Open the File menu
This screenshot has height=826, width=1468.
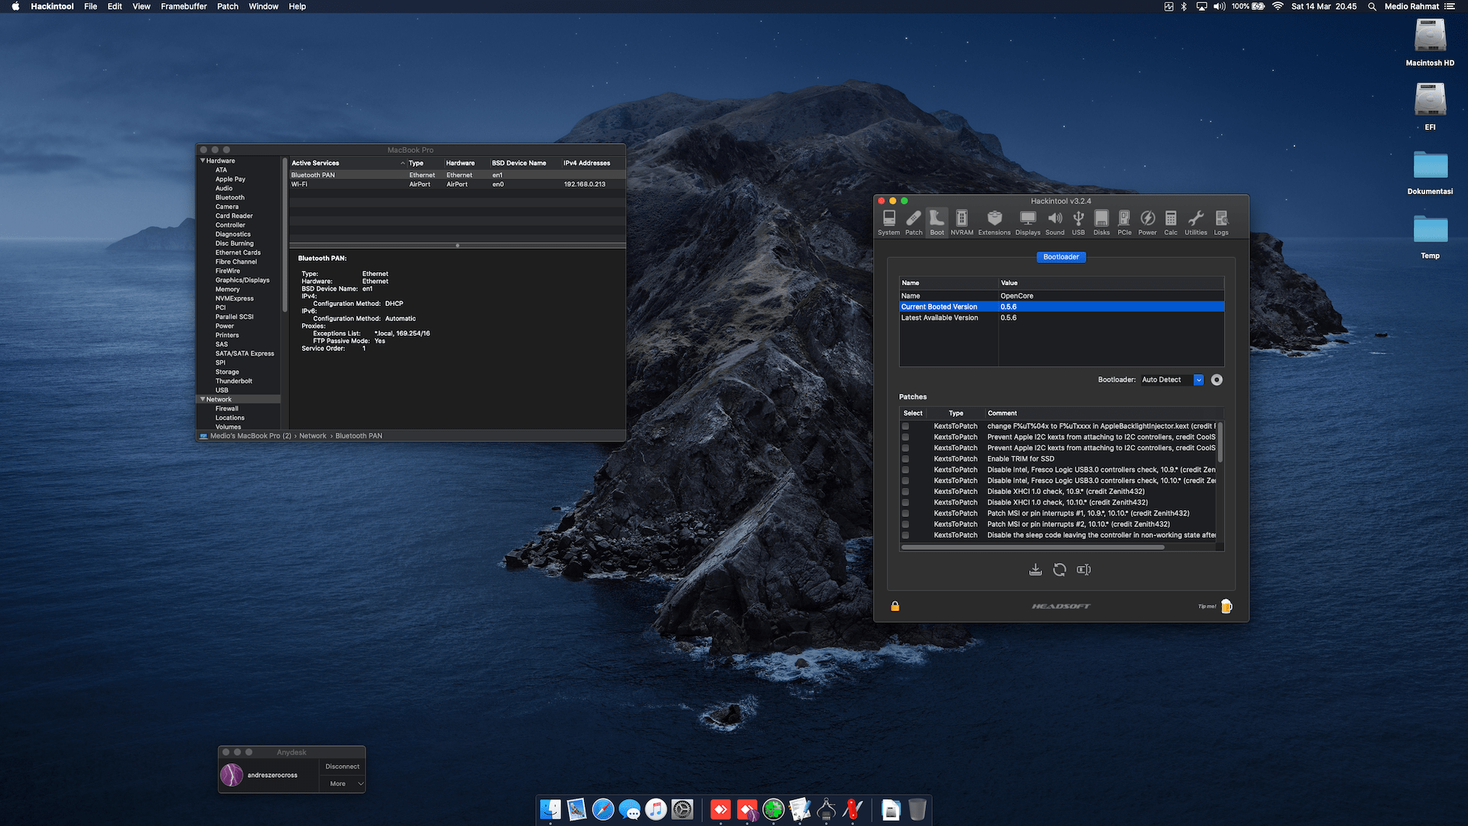click(x=90, y=6)
